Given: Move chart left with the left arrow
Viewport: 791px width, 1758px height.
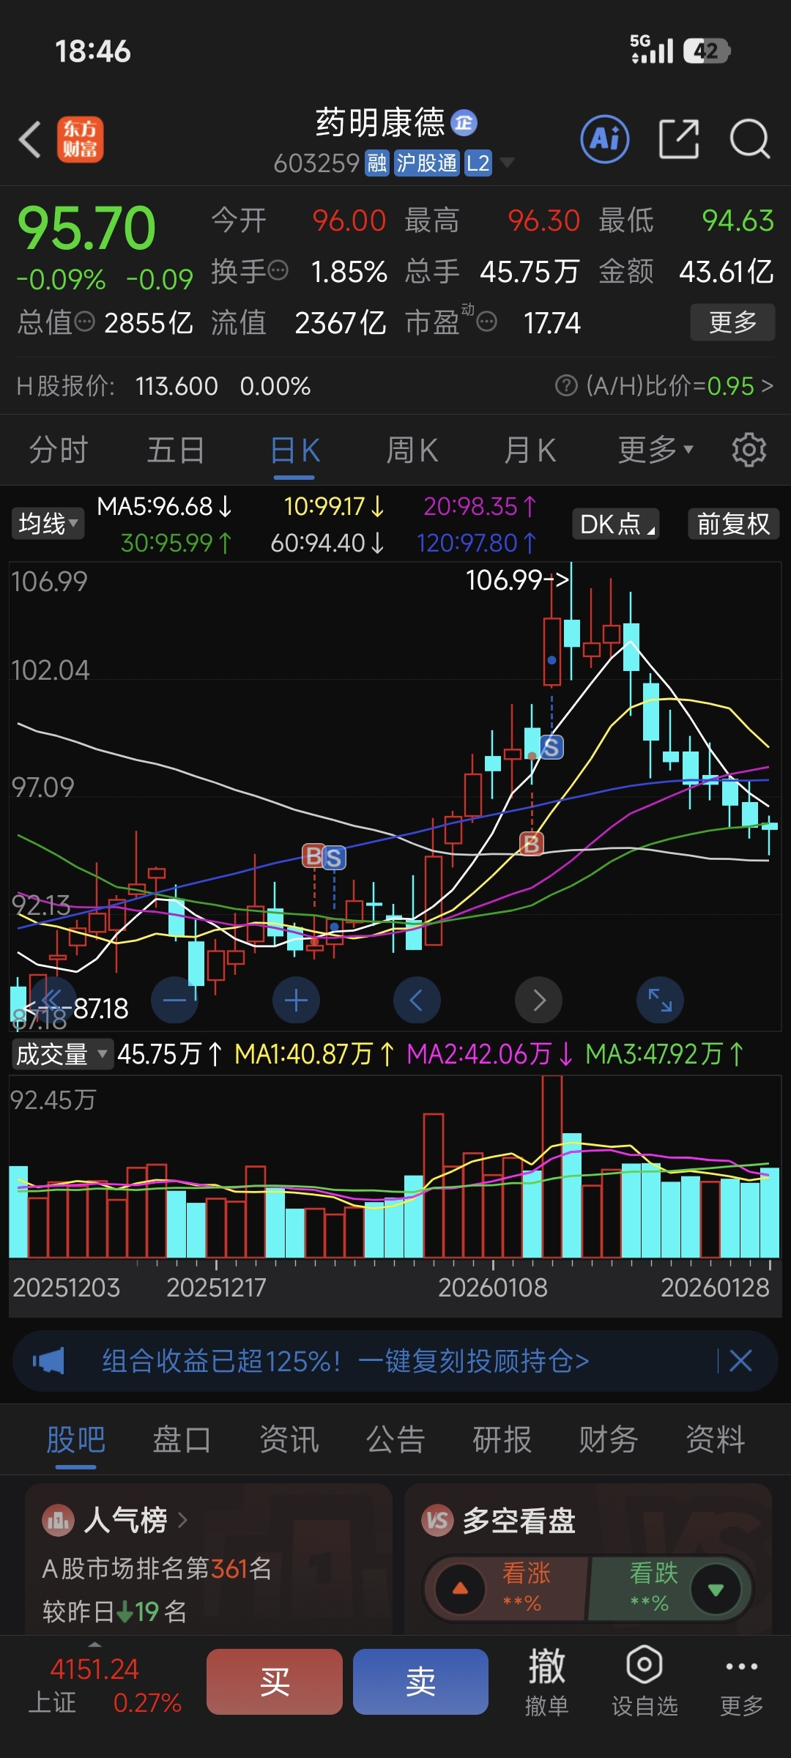Looking at the screenshot, I should (x=417, y=1000).
